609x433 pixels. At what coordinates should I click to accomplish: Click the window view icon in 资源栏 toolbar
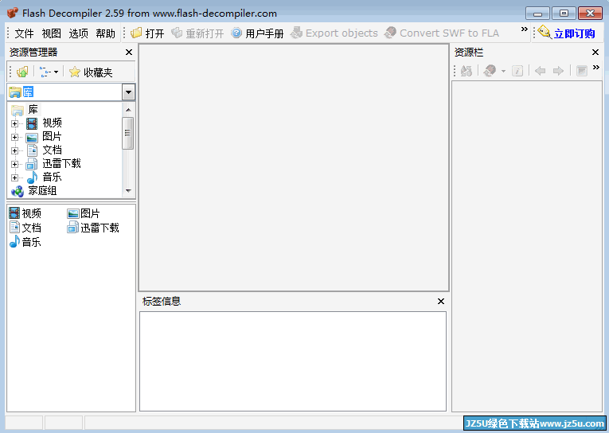[x=582, y=71]
